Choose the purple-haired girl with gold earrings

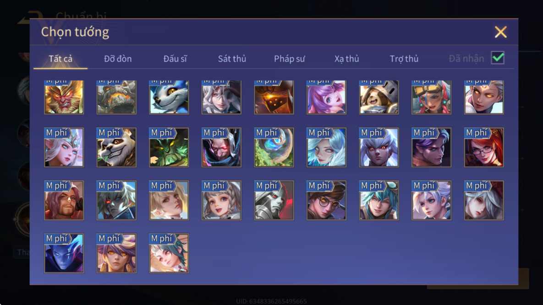pos(116,253)
